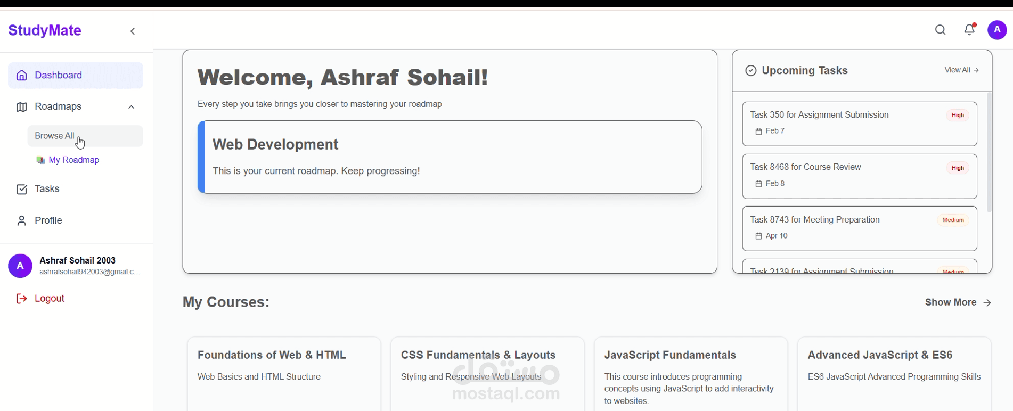Viewport: 1013px width, 411px height.
Task: Open the purple user avatar menu
Action: click(997, 30)
